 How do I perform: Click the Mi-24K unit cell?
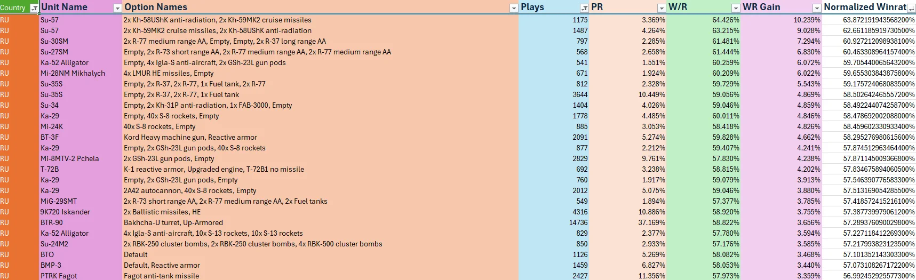(81, 126)
